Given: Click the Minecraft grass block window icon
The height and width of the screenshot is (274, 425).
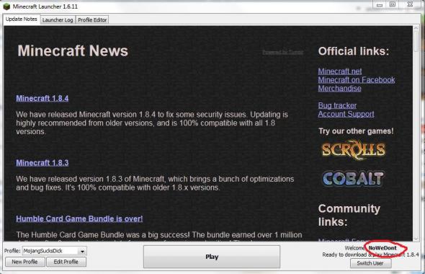Looking at the screenshot, I should (x=6, y=6).
